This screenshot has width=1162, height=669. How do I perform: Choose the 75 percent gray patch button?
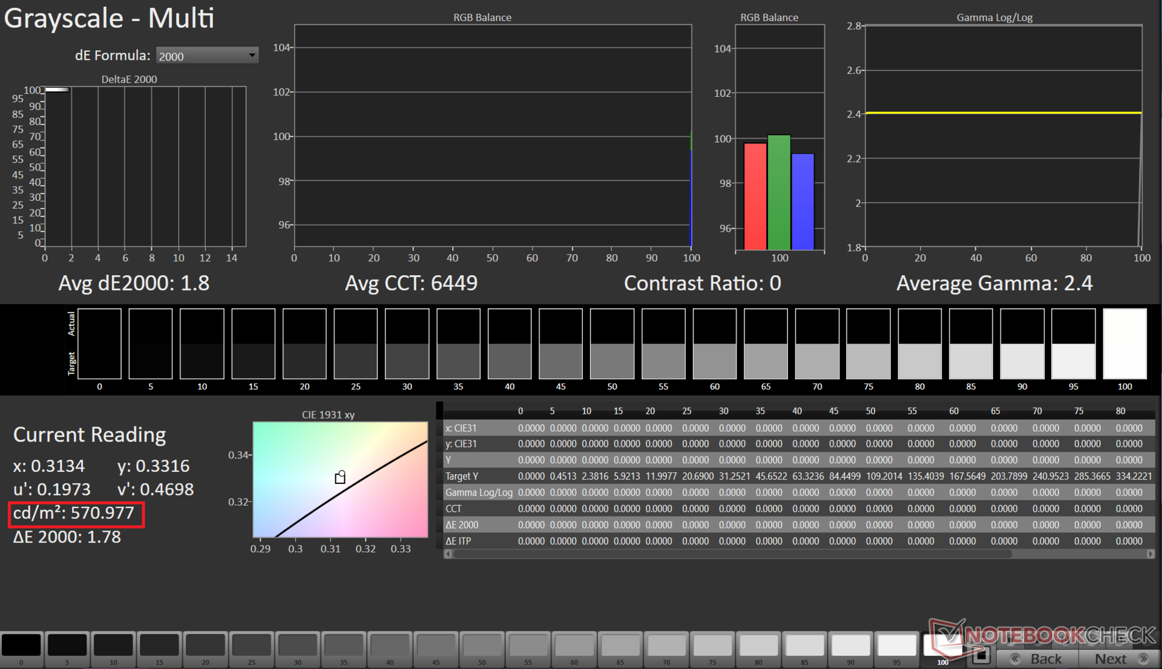coord(712,645)
